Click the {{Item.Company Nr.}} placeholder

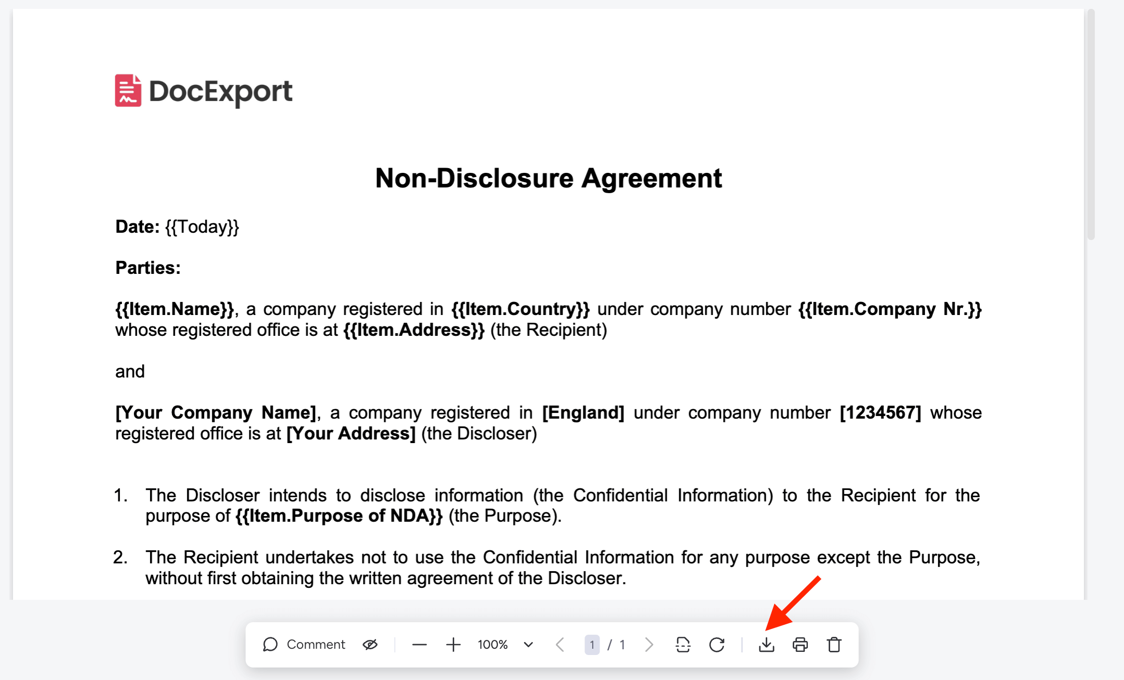[890, 309]
